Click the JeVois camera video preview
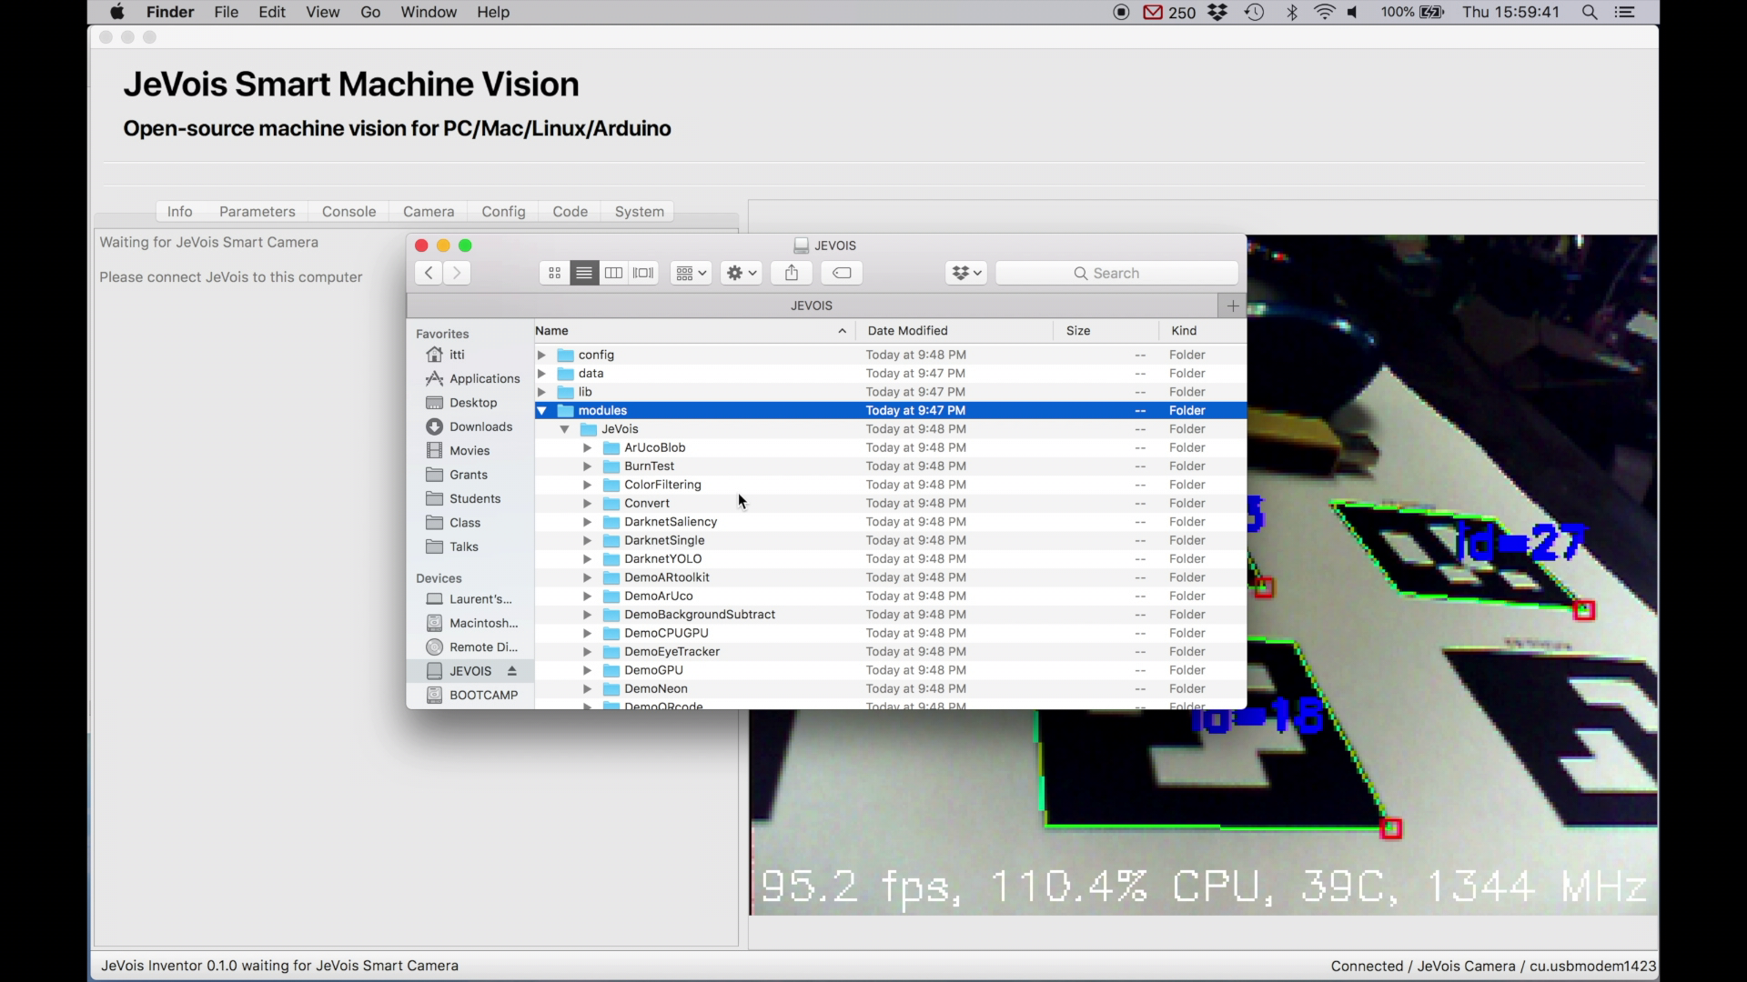Screen dimensions: 1747x982 coord(1203,575)
